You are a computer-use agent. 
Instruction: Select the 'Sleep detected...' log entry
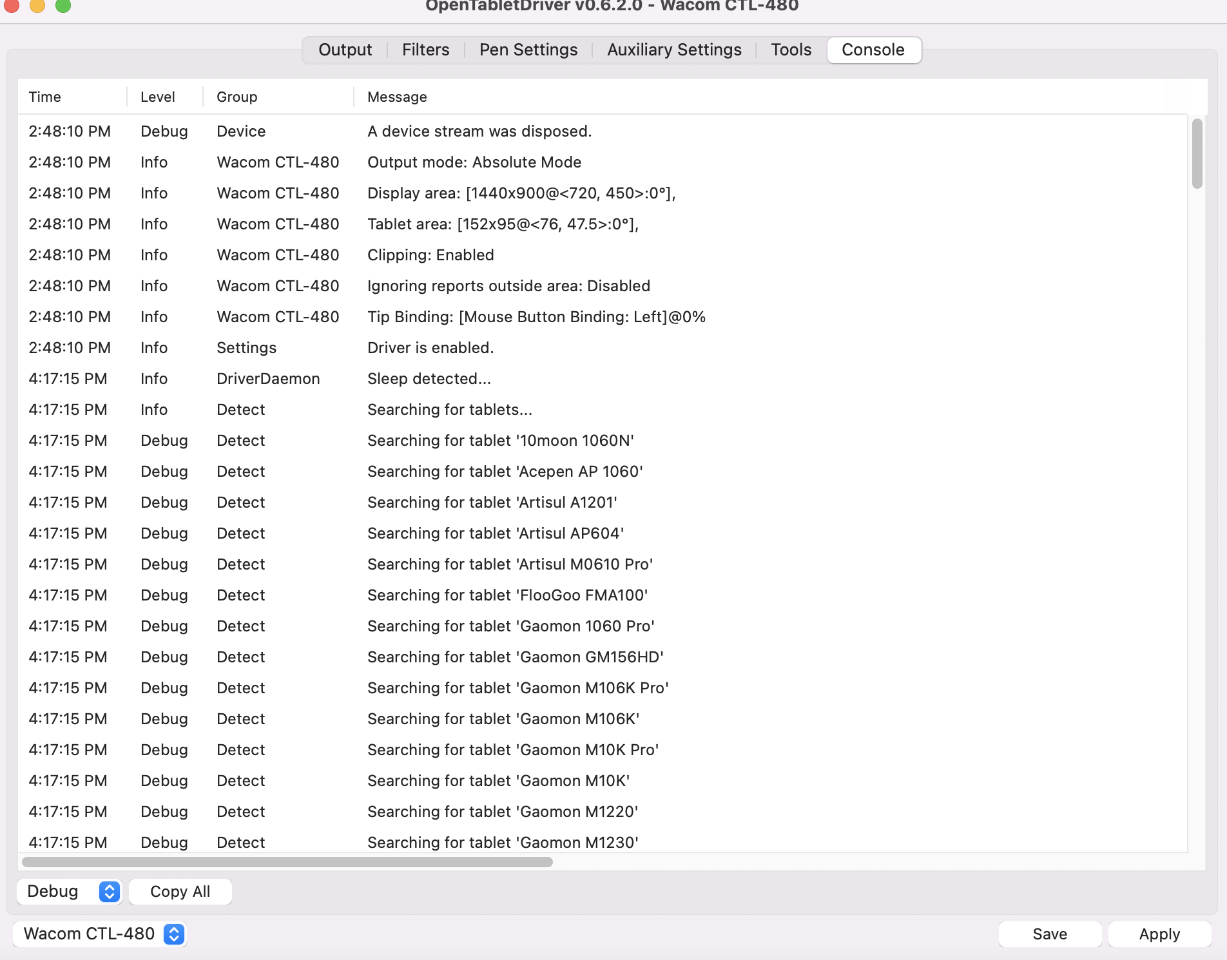(429, 378)
